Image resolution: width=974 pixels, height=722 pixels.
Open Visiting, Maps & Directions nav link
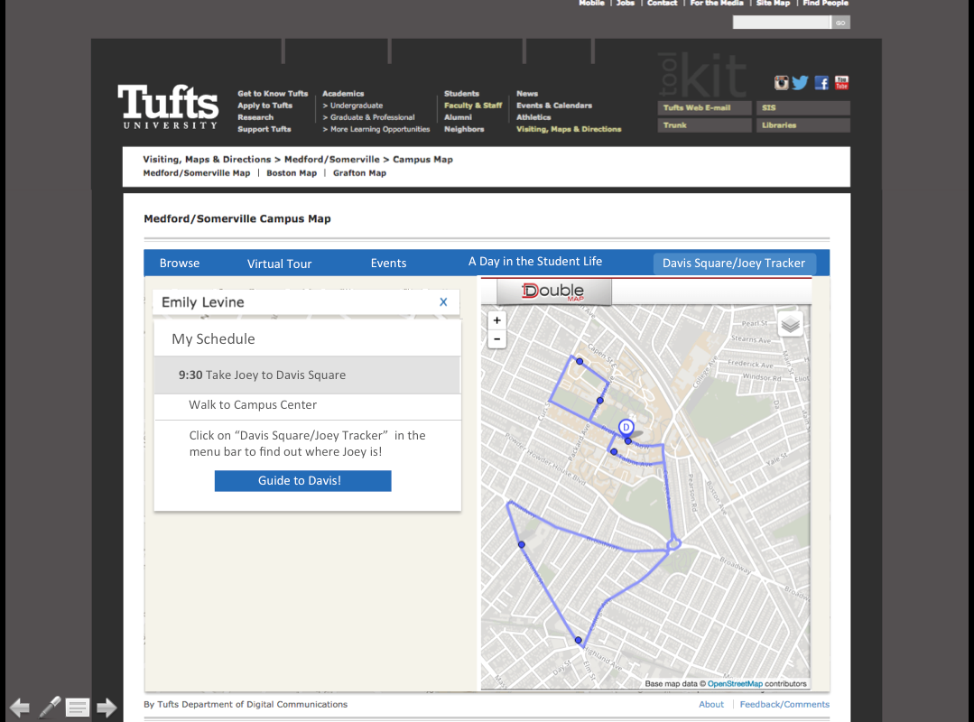[569, 129]
